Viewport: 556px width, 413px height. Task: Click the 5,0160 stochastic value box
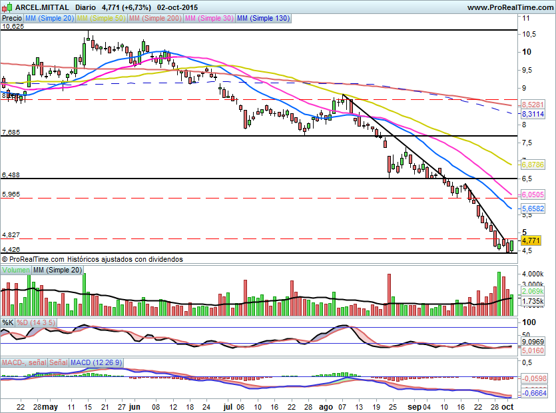click(533, 350)
